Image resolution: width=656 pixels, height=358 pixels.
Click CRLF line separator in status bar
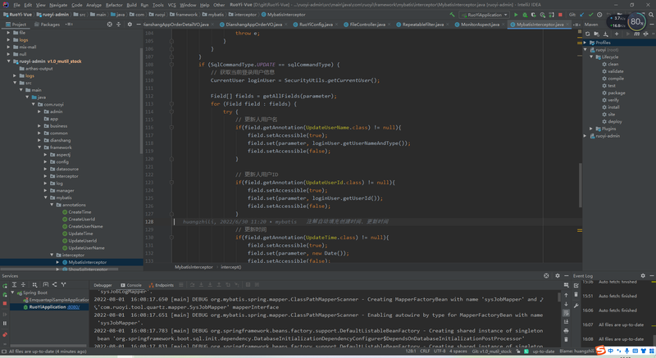425,351
